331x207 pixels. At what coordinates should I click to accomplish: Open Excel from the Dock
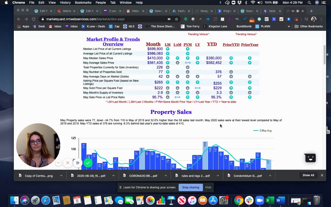(270, 200)
